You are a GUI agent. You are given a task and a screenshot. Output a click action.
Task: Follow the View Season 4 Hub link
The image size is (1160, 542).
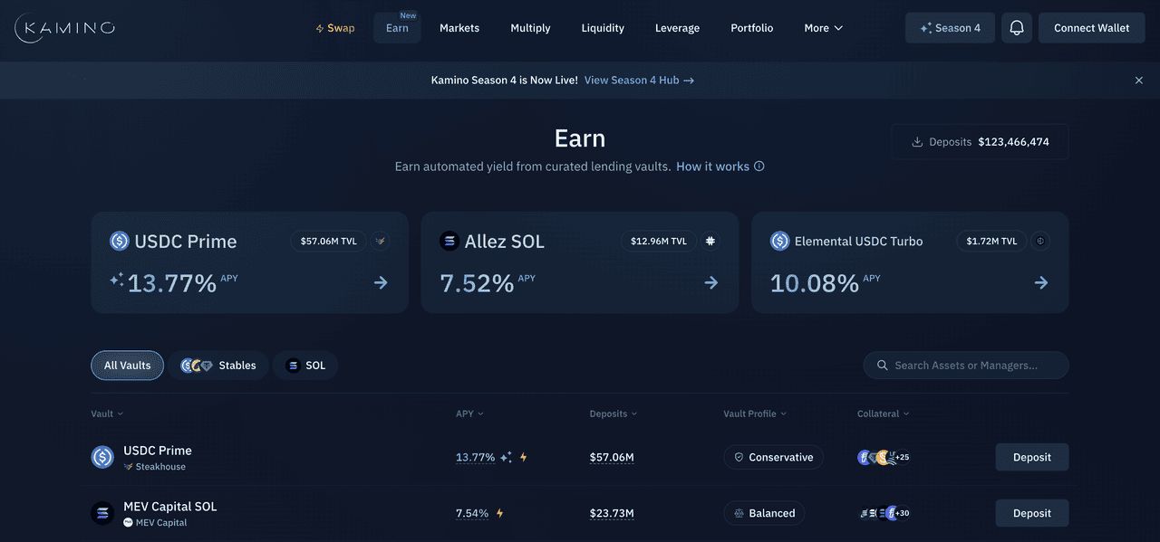639,81
